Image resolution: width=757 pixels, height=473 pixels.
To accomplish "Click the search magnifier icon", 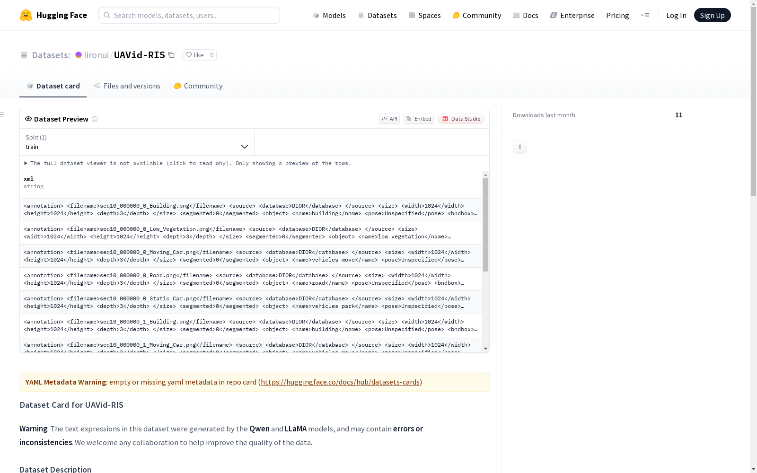I will [x=107, y=15].
